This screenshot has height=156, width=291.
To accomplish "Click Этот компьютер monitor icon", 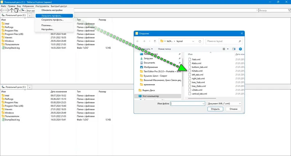I will point(140,96).
